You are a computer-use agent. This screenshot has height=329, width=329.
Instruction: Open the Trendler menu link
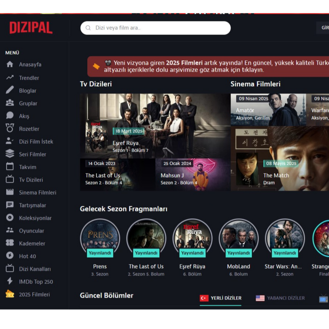29,78
